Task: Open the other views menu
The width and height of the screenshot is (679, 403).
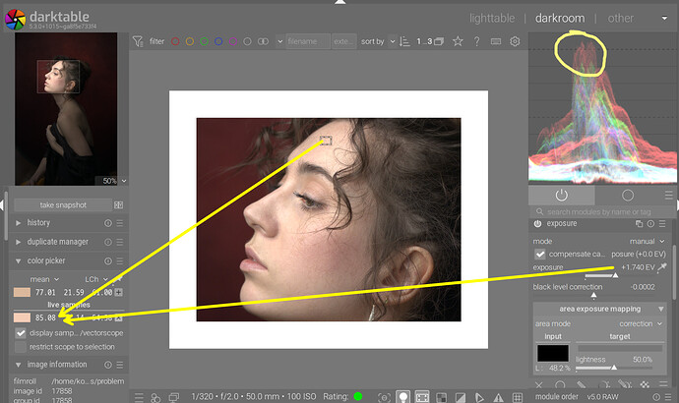Action: (620, 18)
